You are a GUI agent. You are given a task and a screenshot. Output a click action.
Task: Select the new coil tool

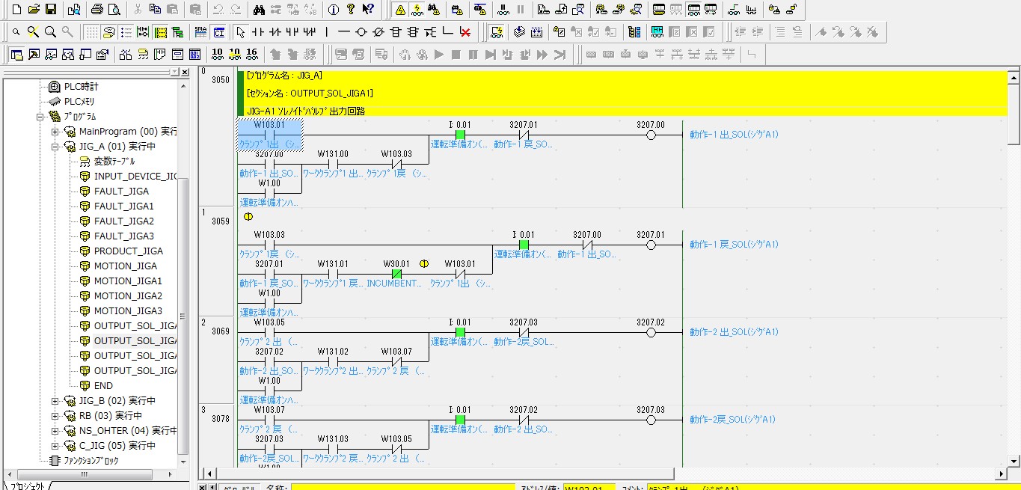click(x=361, y=32)
